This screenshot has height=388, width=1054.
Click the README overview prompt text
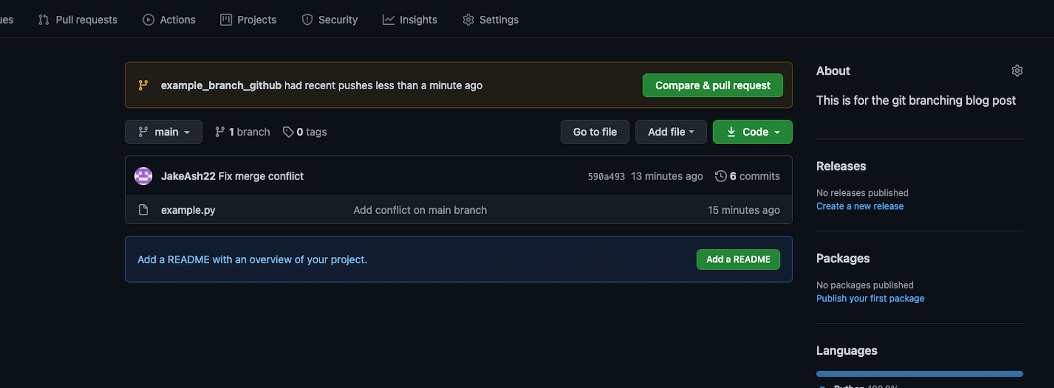pos(252,260)
